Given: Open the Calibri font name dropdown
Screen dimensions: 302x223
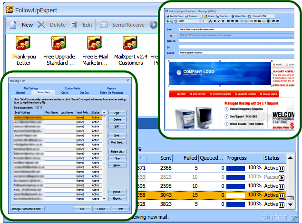Looking at the screenshot, I should coord(189,21).
